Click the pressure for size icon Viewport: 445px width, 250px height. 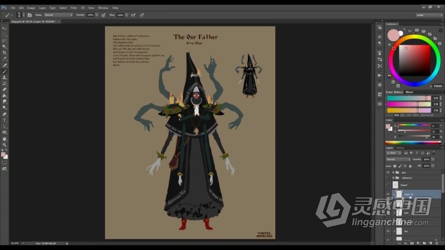pyautogui.click(x=142, y=15)
